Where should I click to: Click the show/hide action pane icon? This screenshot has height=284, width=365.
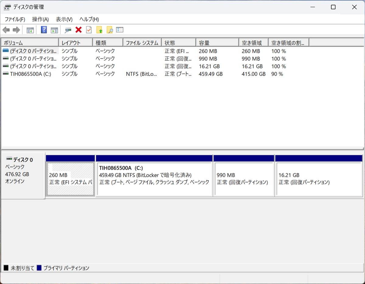[54, 30]
